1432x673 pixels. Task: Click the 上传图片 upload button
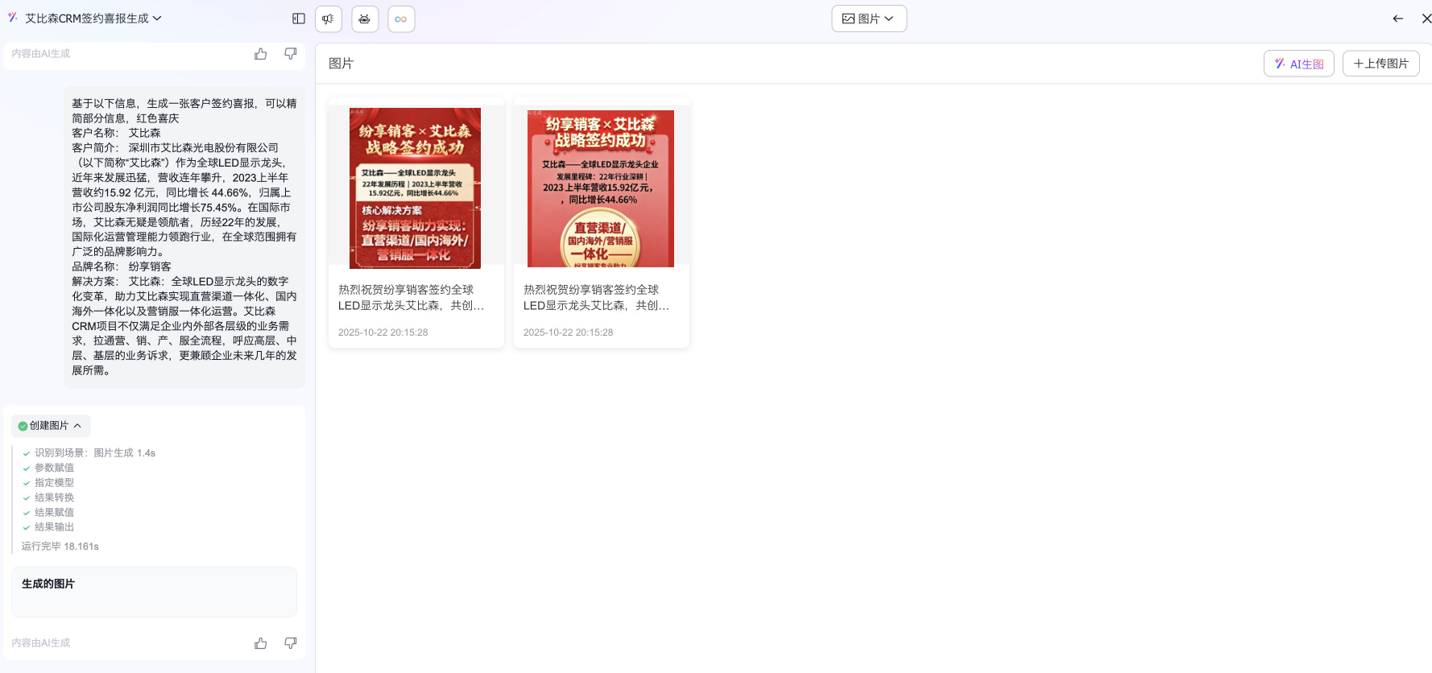1380,64
